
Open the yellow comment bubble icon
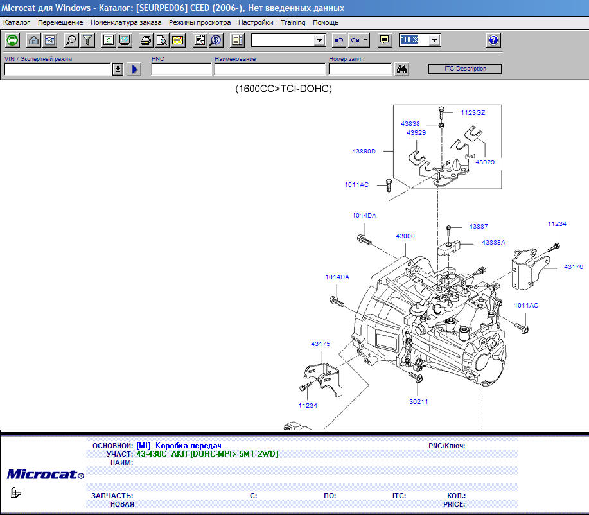point(384,40)
